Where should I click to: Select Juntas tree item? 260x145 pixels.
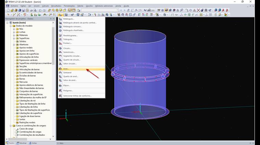point(22,119)
